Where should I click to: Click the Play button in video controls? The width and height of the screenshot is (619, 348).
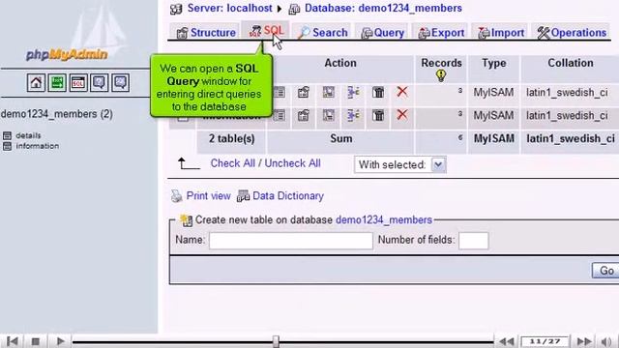pyautogui.click(x=60, y=341)
